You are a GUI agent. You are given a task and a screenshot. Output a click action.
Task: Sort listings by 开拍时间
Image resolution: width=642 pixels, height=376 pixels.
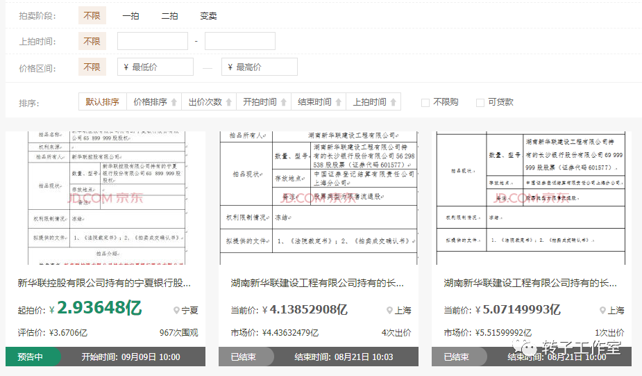tap(264, 101)
